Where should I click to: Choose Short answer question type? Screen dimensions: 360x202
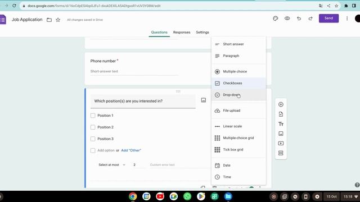point(238,44)
